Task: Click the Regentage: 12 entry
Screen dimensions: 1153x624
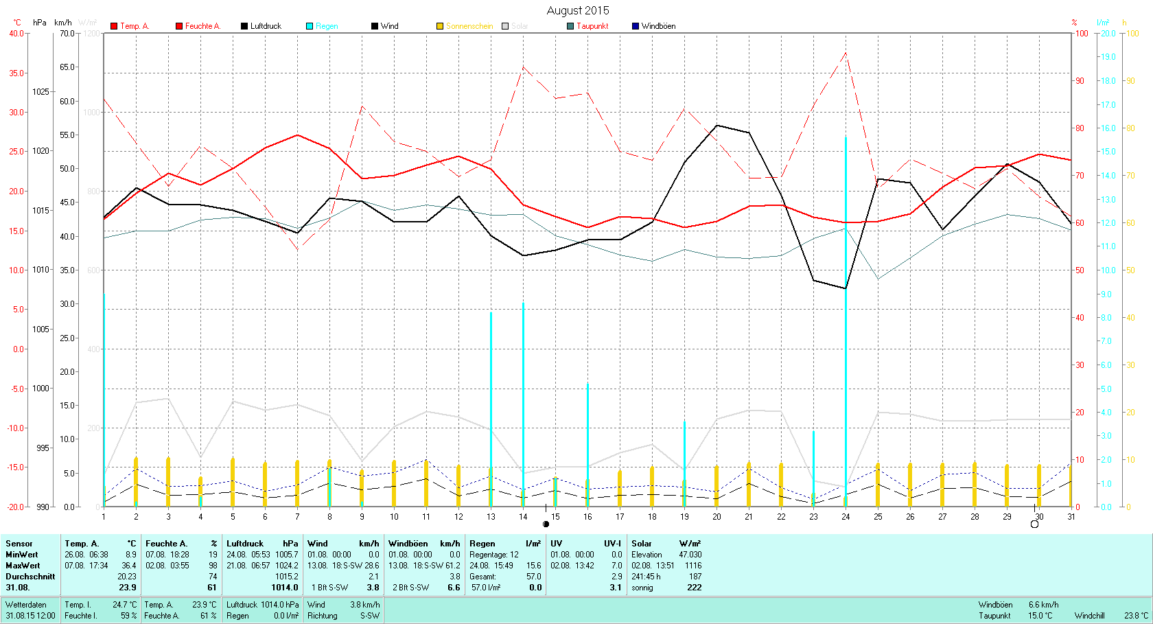Action: coord(494,555)
